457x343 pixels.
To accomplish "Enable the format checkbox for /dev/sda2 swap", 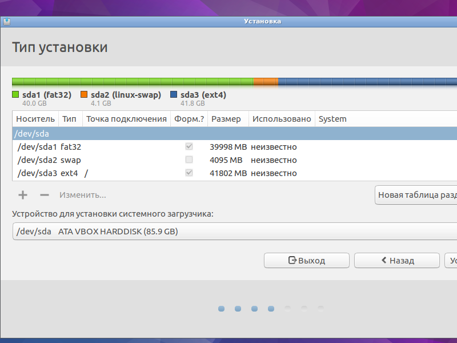I will 189,159.
